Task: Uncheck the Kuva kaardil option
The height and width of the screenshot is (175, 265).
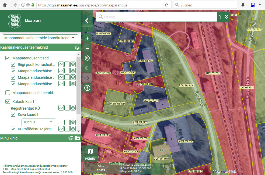Action: coord(13,115)
